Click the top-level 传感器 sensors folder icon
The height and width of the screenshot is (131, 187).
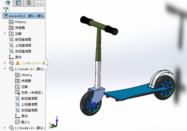(11, 28)
